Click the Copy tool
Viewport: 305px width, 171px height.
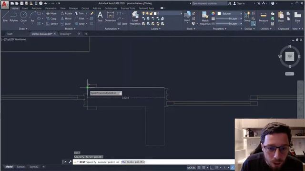51,19
